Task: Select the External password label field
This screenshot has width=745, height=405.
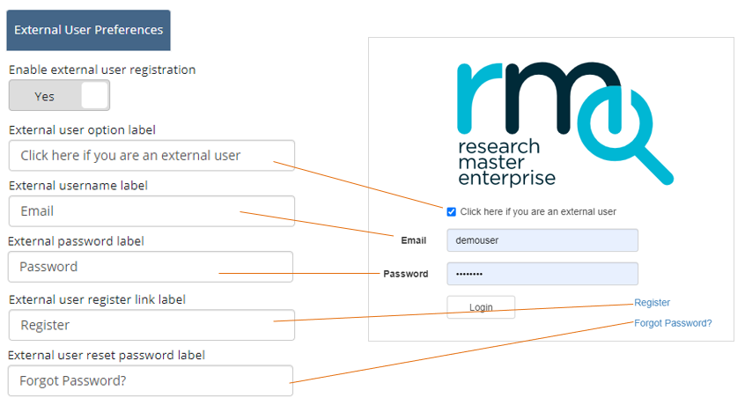Action: (151, 267)
